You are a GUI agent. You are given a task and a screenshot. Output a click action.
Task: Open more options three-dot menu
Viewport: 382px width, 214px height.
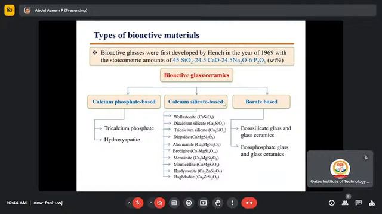(x=232, y=203)
